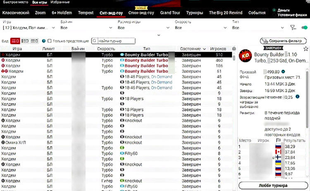Click the details panel scrollbar

tap(307, 99)
